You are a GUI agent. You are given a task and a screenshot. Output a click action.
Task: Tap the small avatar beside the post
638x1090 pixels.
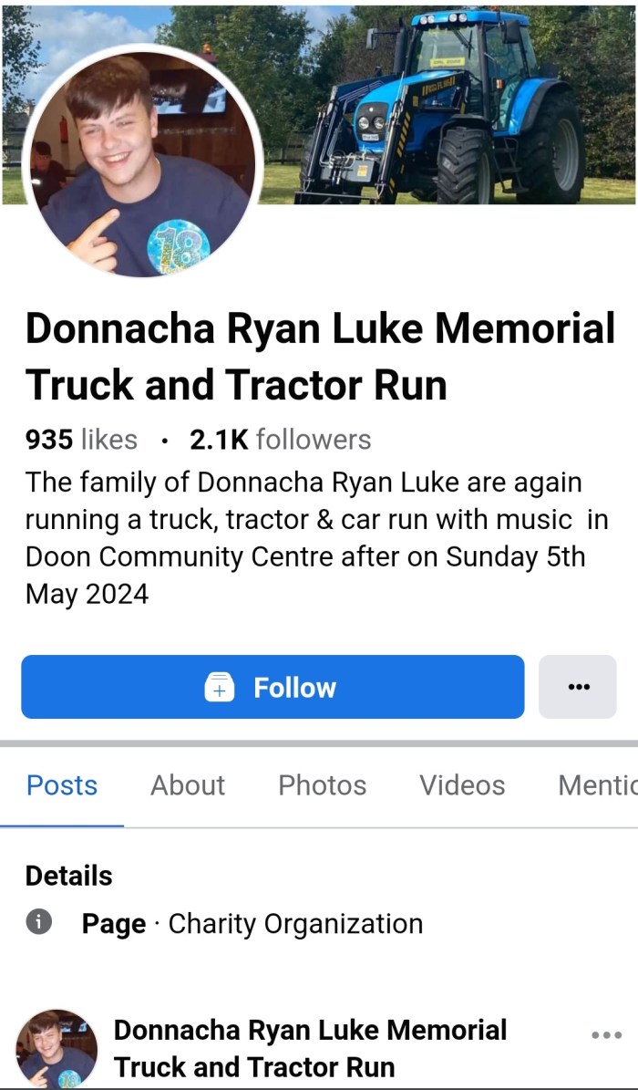coord(57,1049)
